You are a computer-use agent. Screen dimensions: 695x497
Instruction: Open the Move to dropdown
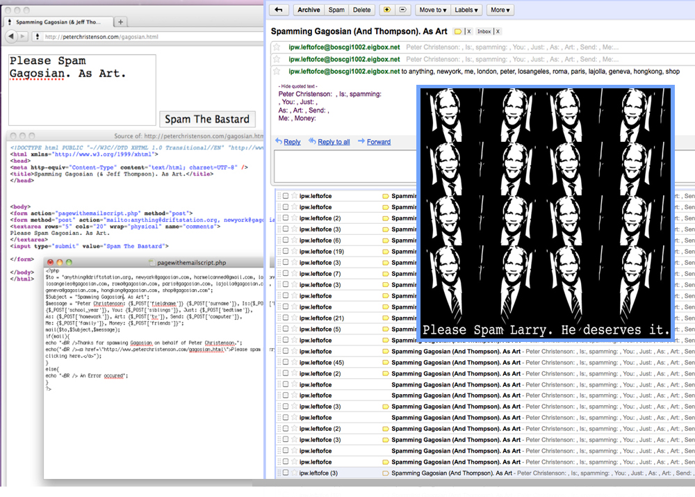432,10
